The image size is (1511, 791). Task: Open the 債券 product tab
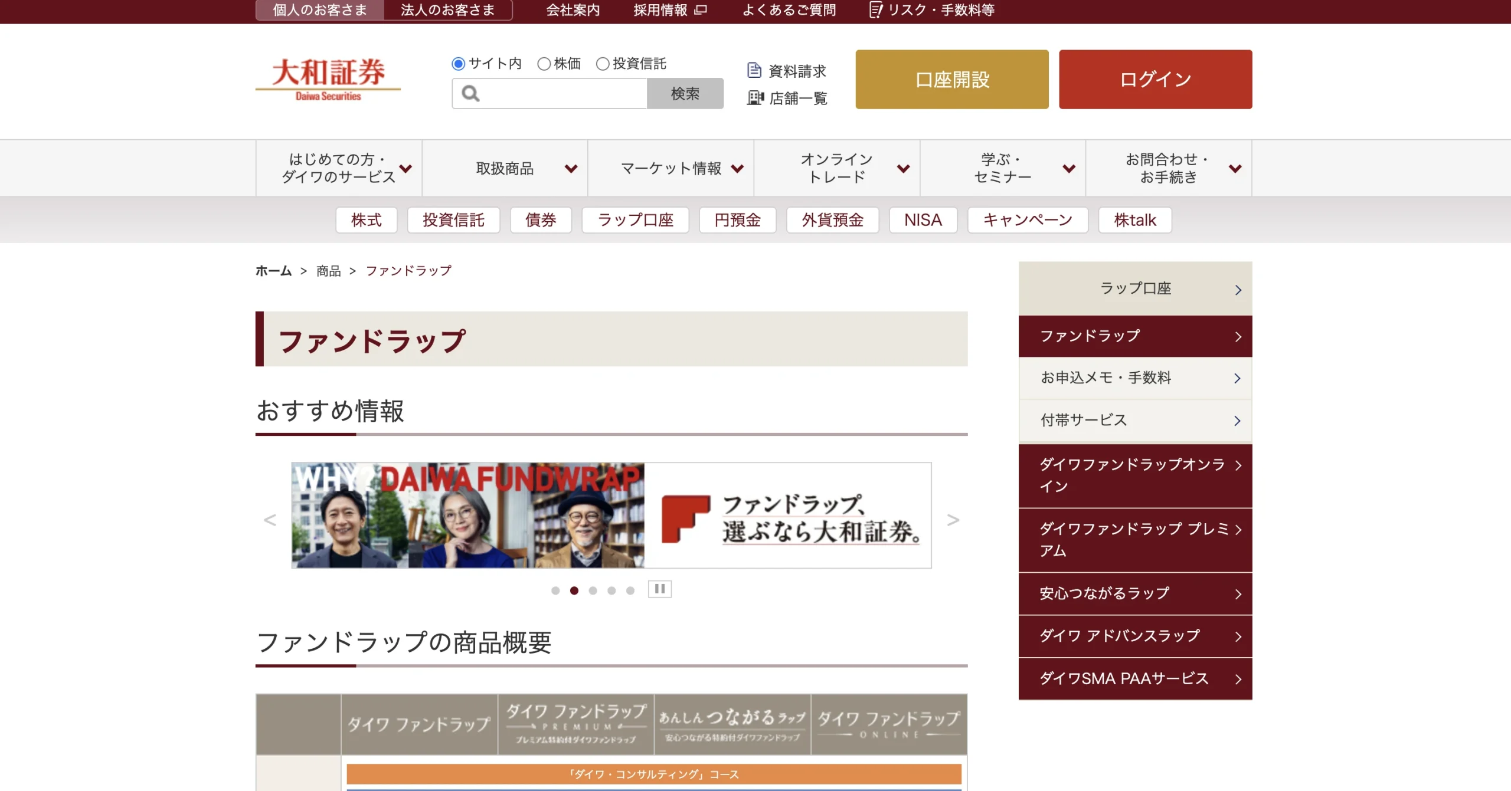click(541, 220)
